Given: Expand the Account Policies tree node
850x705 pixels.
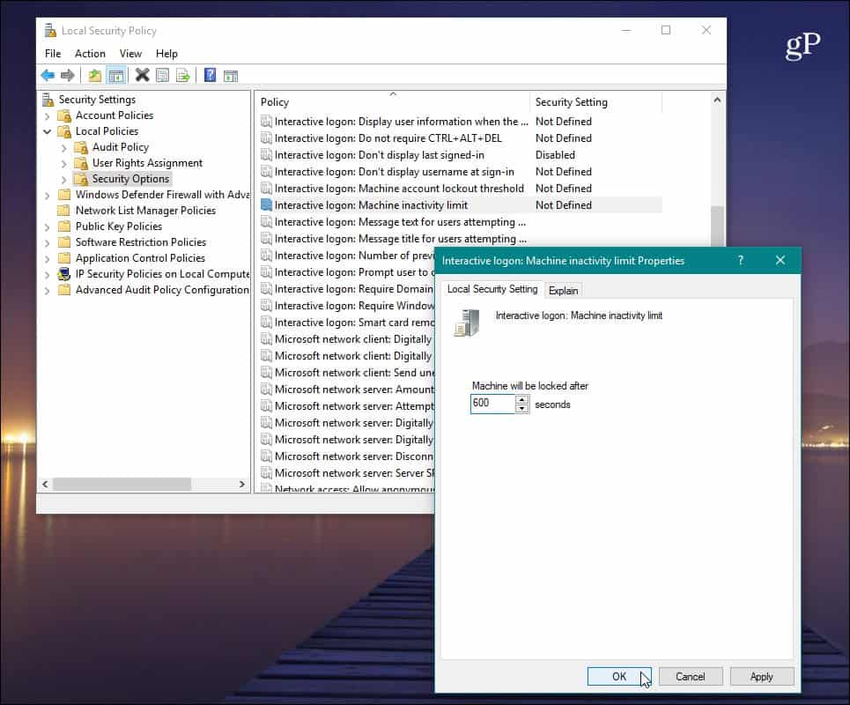Looking at the screenshot, I should [x=48, y=116].
